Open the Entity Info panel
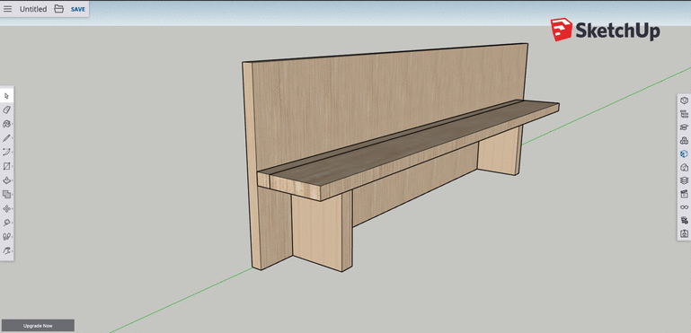Screen dimensions: 691x333 (684, 101)
